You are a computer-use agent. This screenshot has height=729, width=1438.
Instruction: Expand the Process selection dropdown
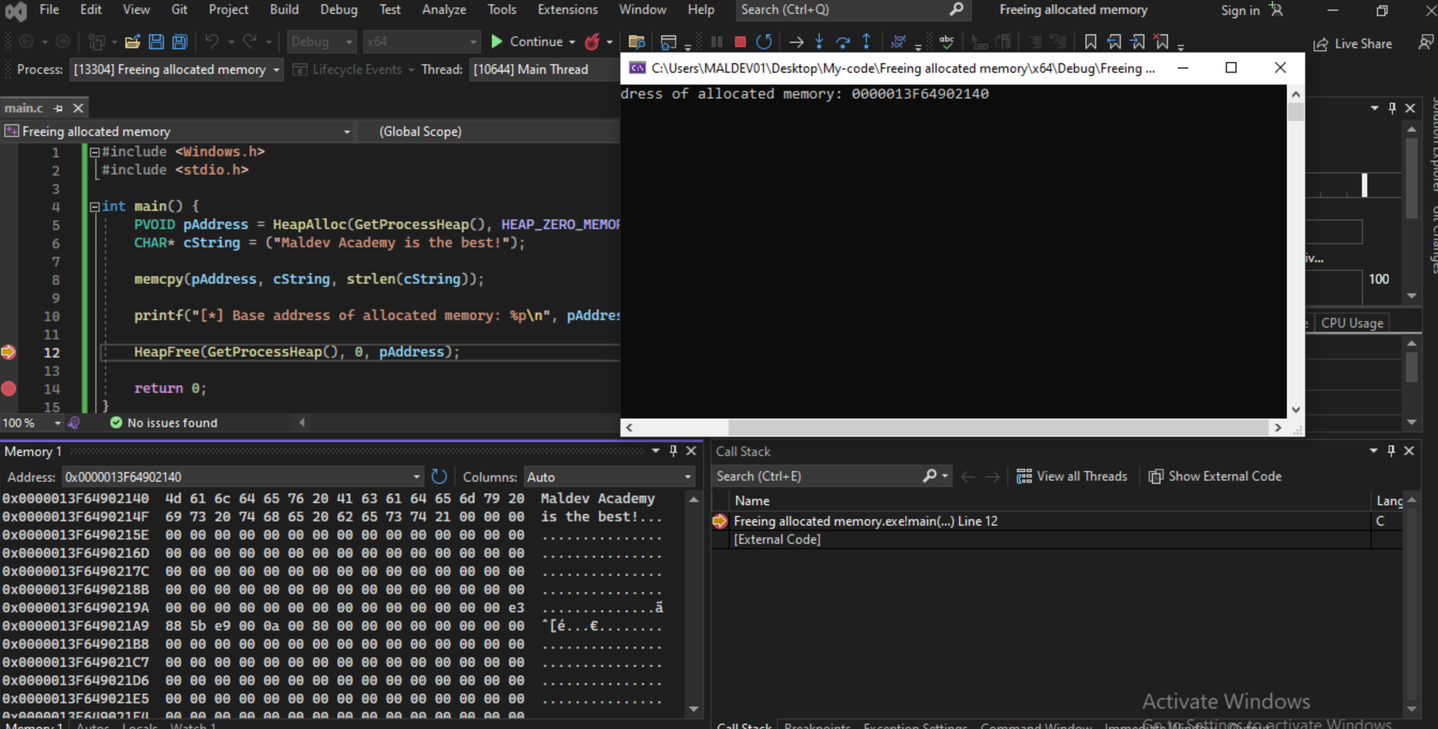click(x=276, y=70)
